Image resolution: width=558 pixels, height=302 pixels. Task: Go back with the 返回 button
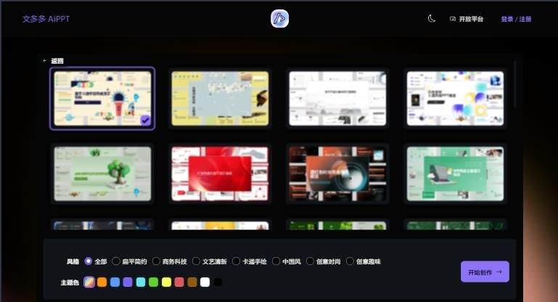(54, 61)
